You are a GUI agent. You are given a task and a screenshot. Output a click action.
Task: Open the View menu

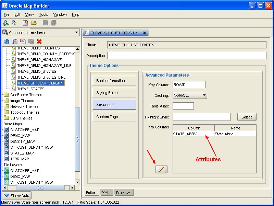coord(29,14)
